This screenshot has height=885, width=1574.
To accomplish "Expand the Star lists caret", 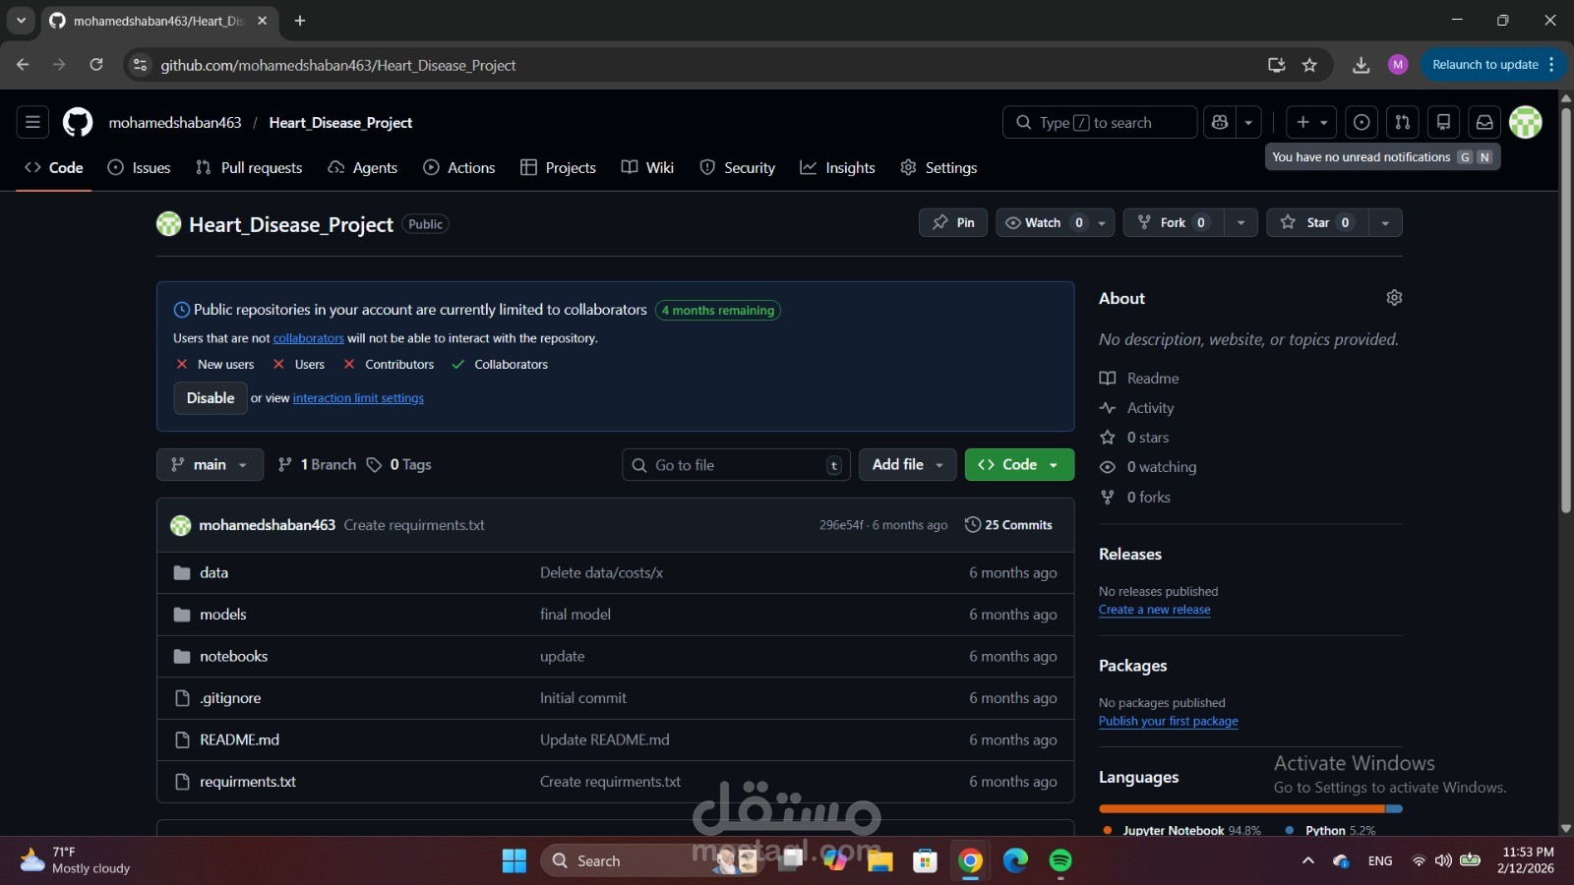I will (x=1385, y=222).
